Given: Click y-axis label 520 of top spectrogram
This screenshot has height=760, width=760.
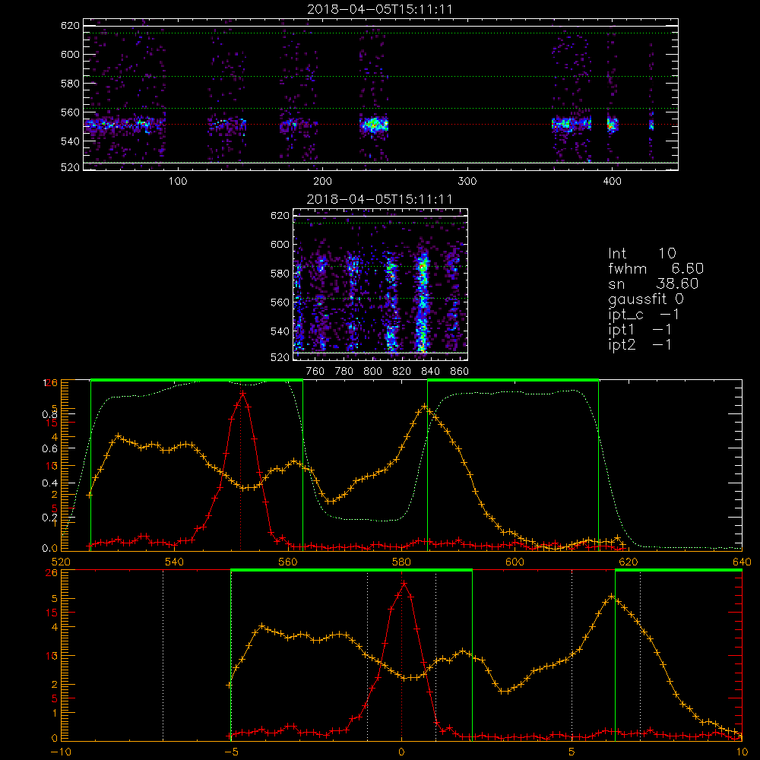Looking at the screenshot, I should coord(70,167).
